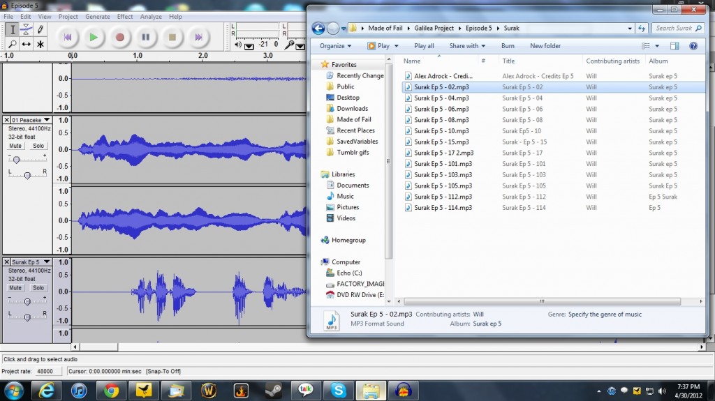Image resolution: width=715 pixels, height=401 pixels.
Task: Click the Explorer Back arrow button
Action: pyautogui.click(x=318, y=29)
